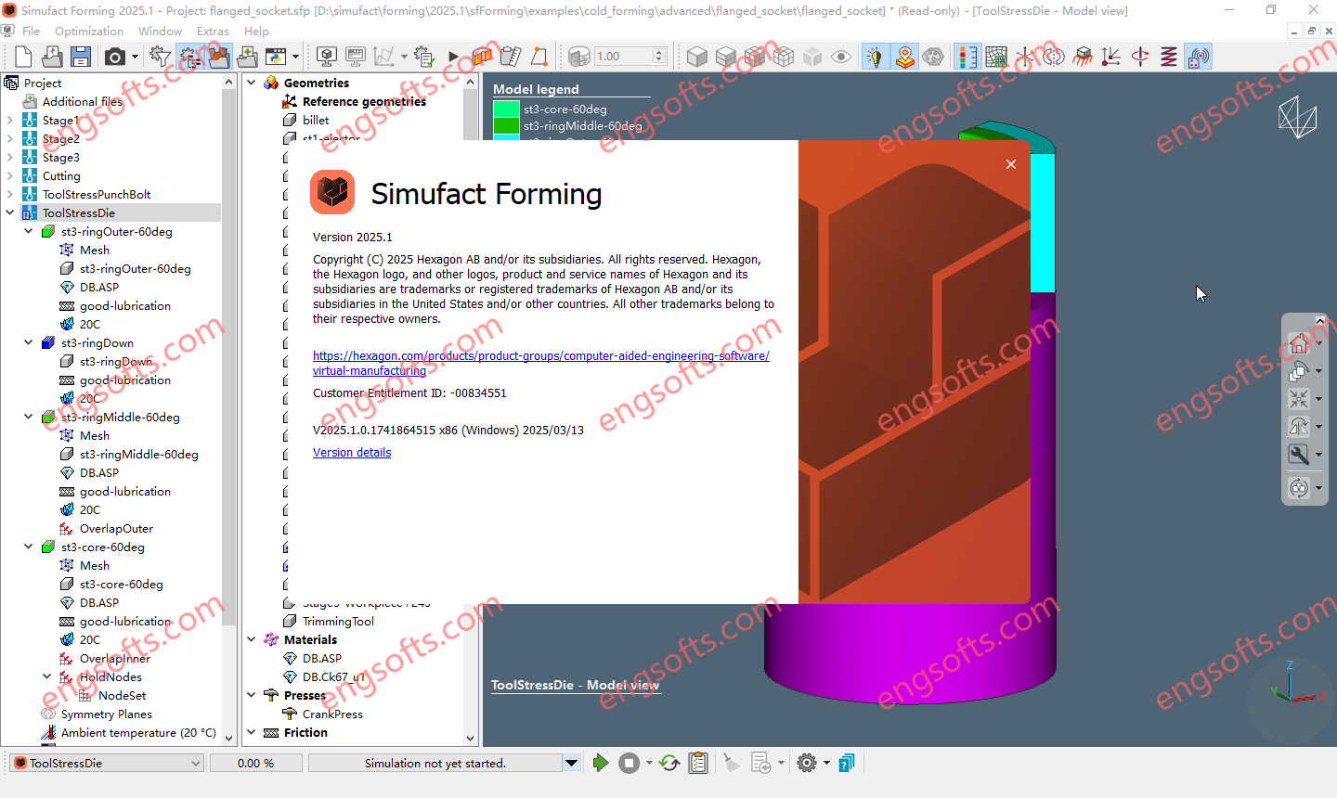This screenshot has height=798, width=1337.
Task: Collapse the Geometries catalog section
Action: click(x=252, y=83)
